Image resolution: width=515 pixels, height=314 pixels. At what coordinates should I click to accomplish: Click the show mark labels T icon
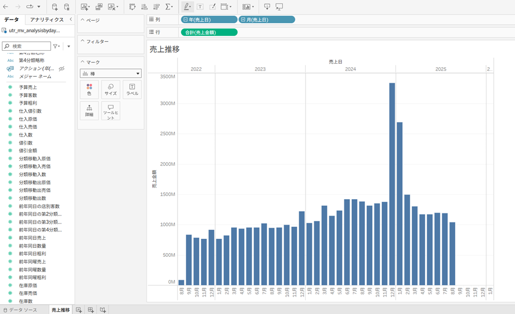click(x=200, y=6)
